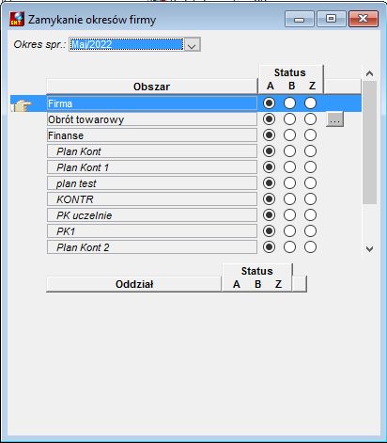Mark Plan Kont row with status B
The width and height of the screenshot is (387, 443).
(289, 151)
